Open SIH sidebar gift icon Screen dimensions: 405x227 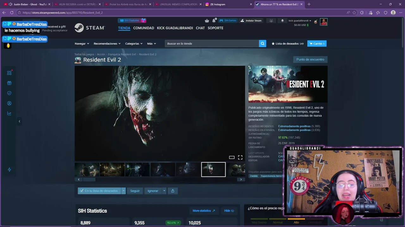pyautogui.click(x=9, y=83)
